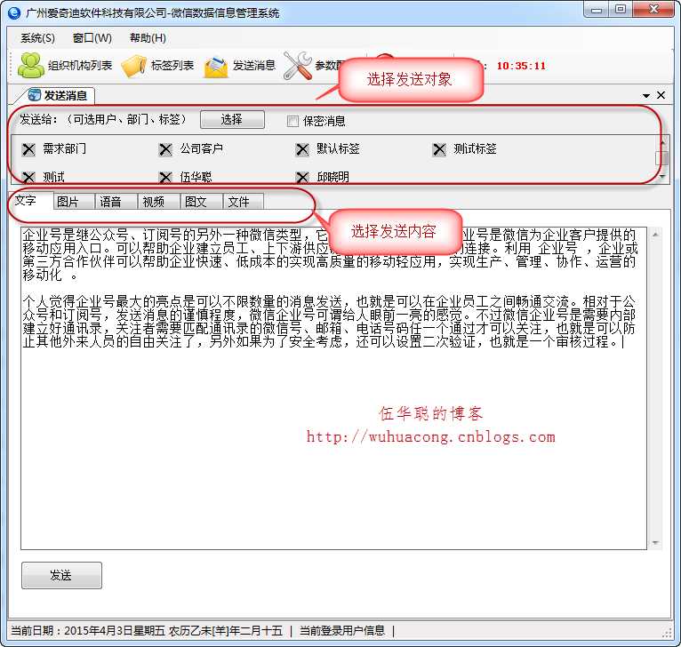
Task: Remove recipient 测试 with its X icon
Action: pos(28,177)
